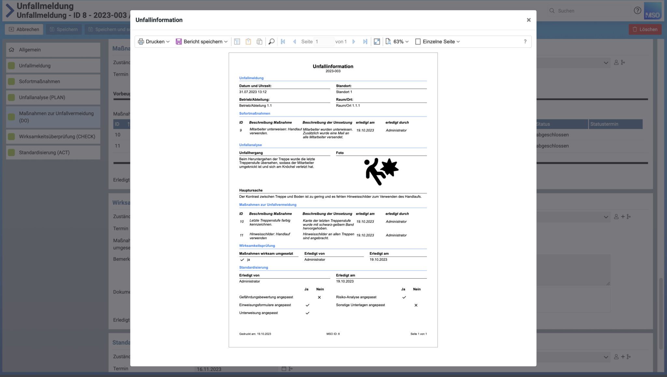Open the document map icon in report toolbar

(x=237, y=41)
